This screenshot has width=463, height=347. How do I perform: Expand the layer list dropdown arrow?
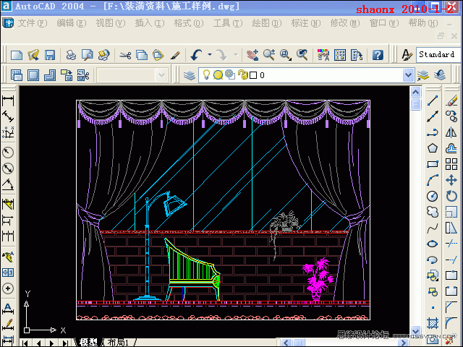click(x=408, y=74)
